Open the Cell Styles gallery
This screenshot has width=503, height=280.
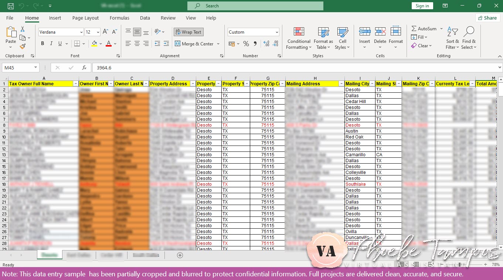tap(342, 38)
